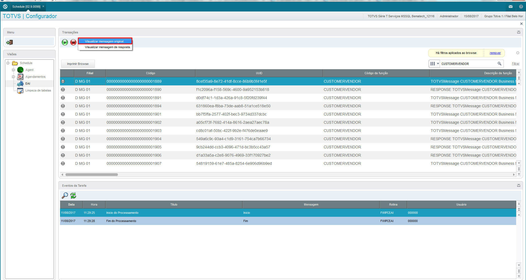Screen dimensions: 526x280
Task: Click the search magnifier in the CUSTOMERVENDOR field
Action: click(x=499, y=63)
